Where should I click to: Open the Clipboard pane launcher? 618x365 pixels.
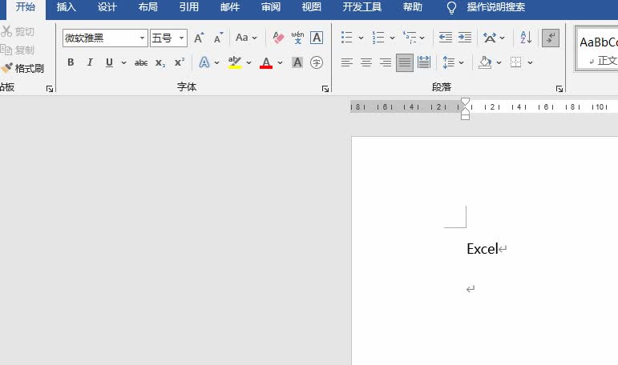(x=49, y=89)
